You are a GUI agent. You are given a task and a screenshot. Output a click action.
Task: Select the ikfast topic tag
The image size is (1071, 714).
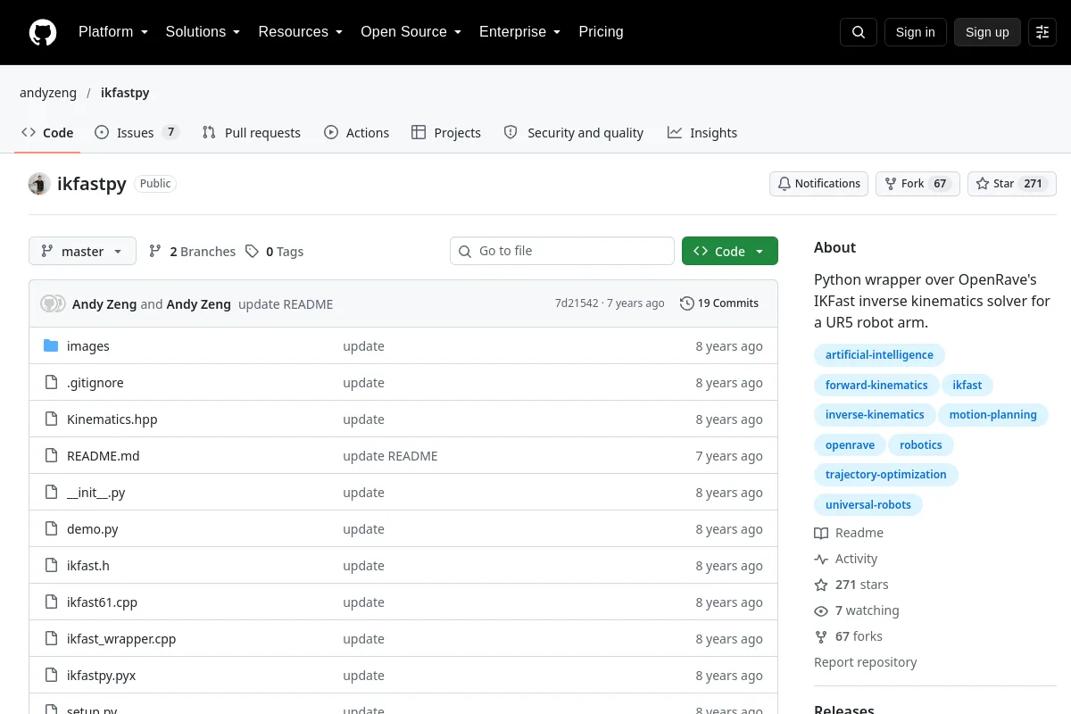967,386
